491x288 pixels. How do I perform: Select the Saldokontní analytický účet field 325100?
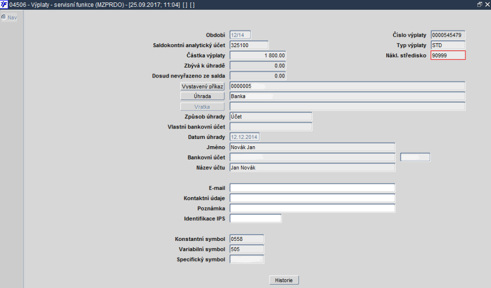(249, 45)
